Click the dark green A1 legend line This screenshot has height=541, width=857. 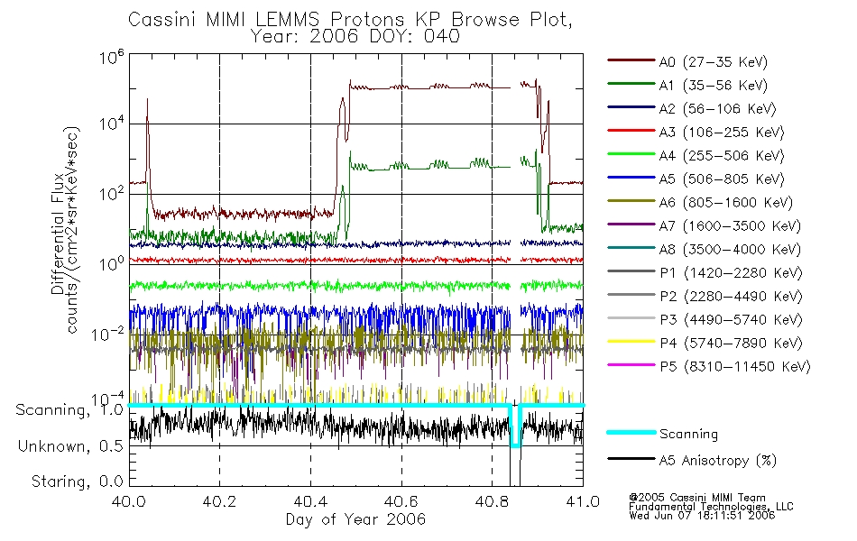point(631,84)
